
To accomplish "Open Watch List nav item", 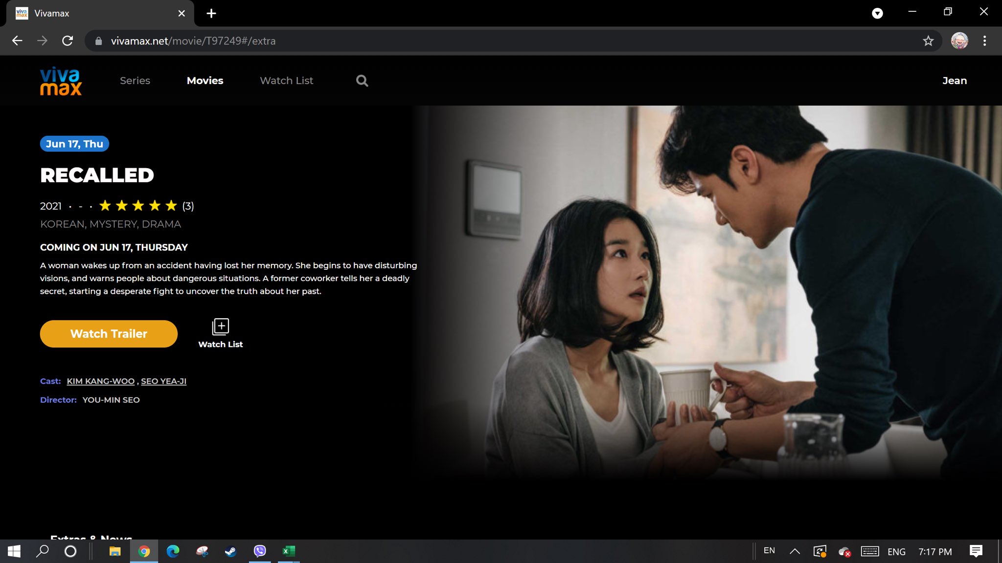I will [x=286, y=81].
